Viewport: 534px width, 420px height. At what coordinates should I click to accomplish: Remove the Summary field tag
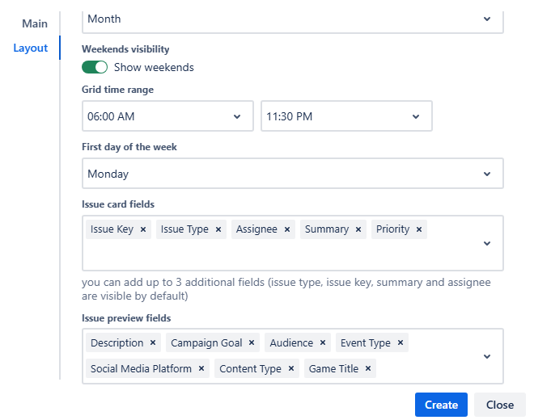[x=358, y=229]
